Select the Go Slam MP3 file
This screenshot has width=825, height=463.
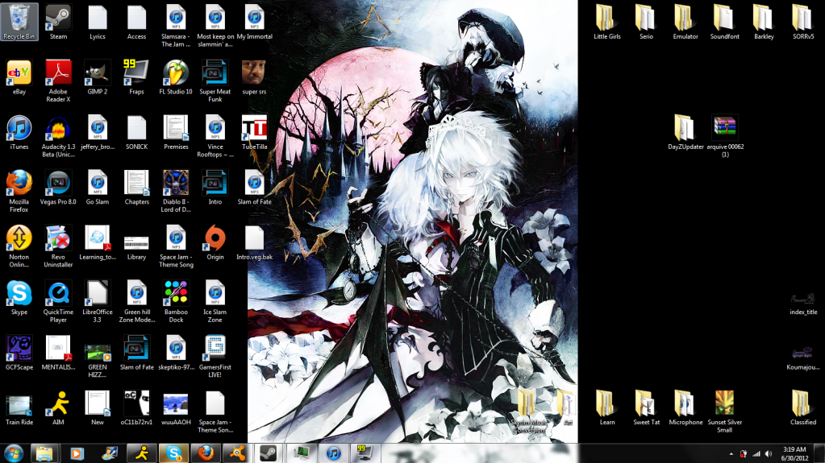[98, 187]
